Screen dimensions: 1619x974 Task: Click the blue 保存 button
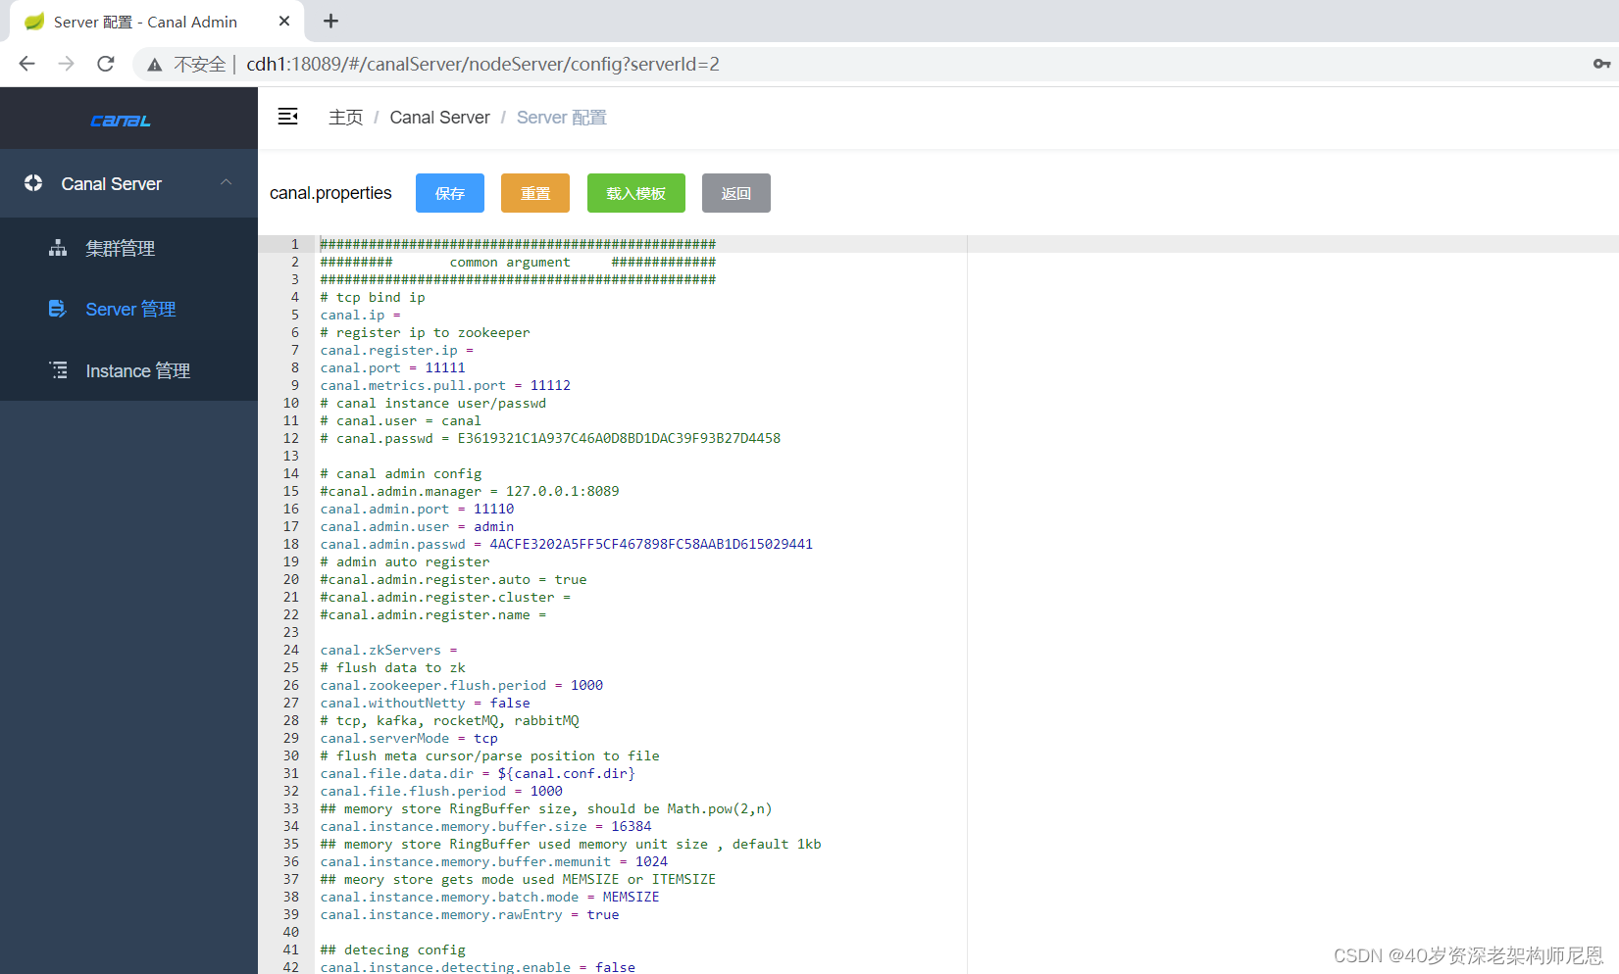[x=450, y=193]
